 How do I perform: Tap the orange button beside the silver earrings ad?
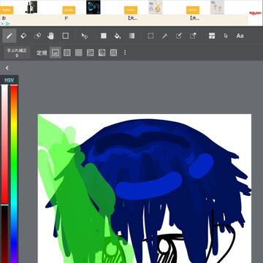193,10
